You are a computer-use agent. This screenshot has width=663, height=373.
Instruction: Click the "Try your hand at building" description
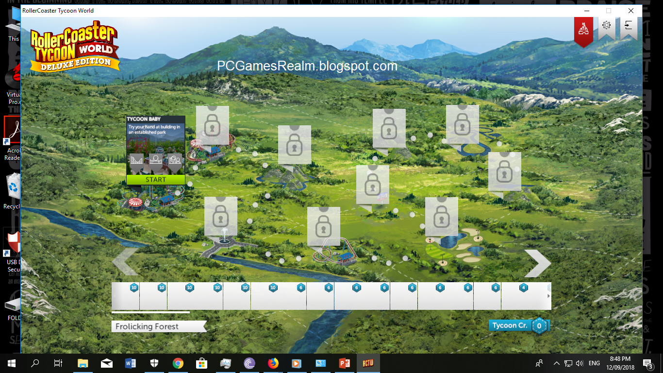coord(154,129)
